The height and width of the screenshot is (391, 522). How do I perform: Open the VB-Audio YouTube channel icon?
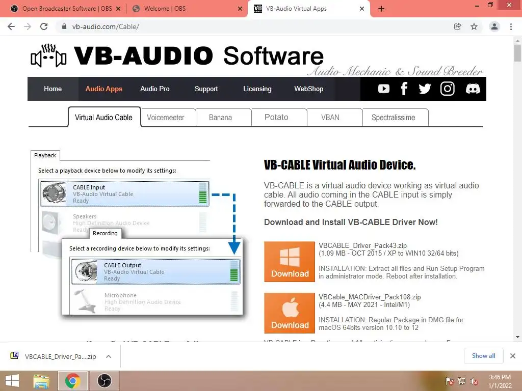383,89
